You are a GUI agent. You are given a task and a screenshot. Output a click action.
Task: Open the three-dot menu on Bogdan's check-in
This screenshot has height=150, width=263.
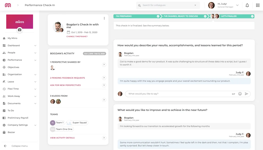pos(104,18)
